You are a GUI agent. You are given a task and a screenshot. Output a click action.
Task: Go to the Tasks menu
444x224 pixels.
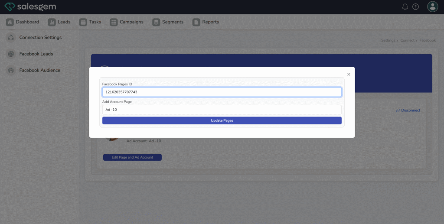click(90, 22)
